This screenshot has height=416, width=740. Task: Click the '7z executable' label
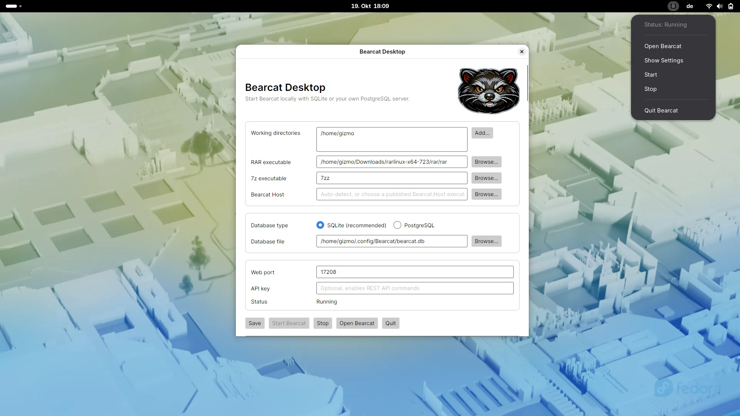tap(268, 178)
